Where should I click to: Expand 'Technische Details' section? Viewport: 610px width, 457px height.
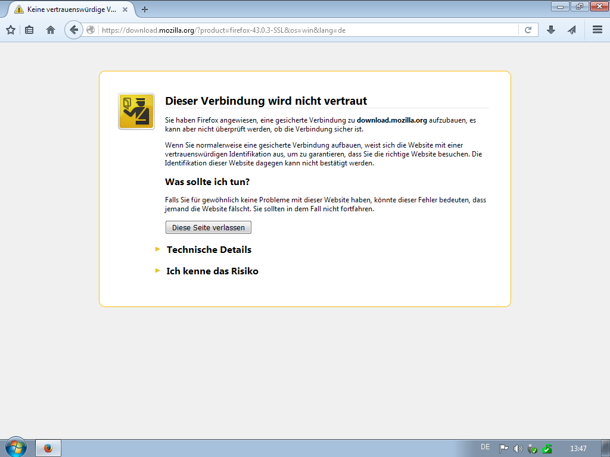[x=209, y=249]
